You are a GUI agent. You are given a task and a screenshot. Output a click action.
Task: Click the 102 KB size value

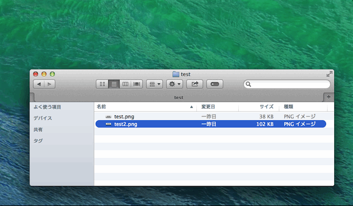click(x=265, y=124)
